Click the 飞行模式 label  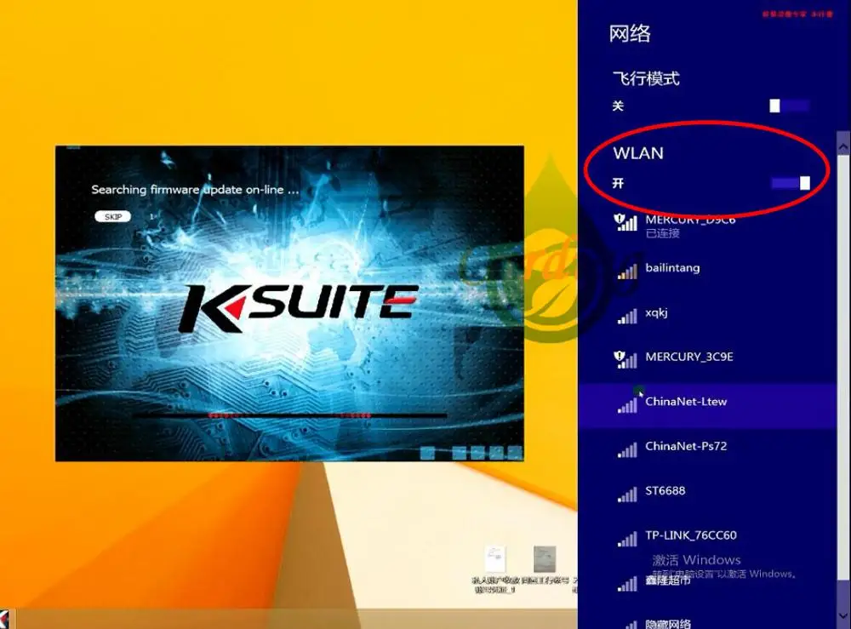[646, 78]
